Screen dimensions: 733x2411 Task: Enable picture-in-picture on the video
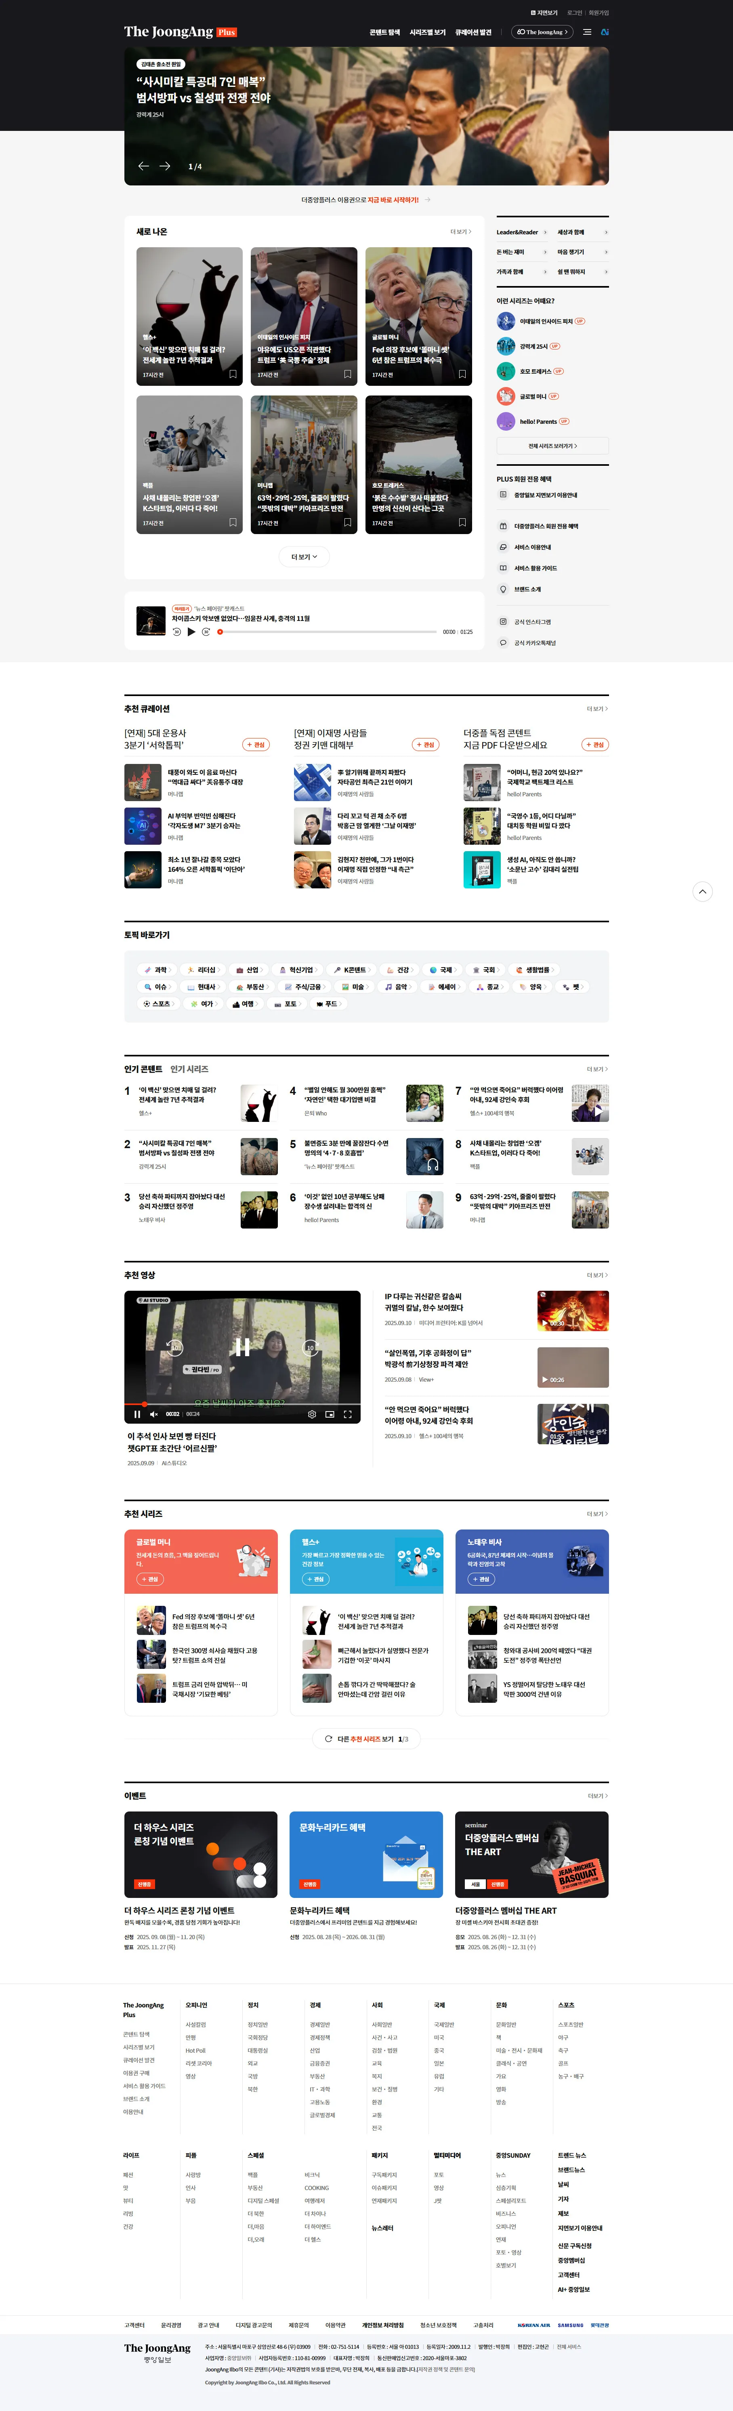click(x=330, y=1414)
